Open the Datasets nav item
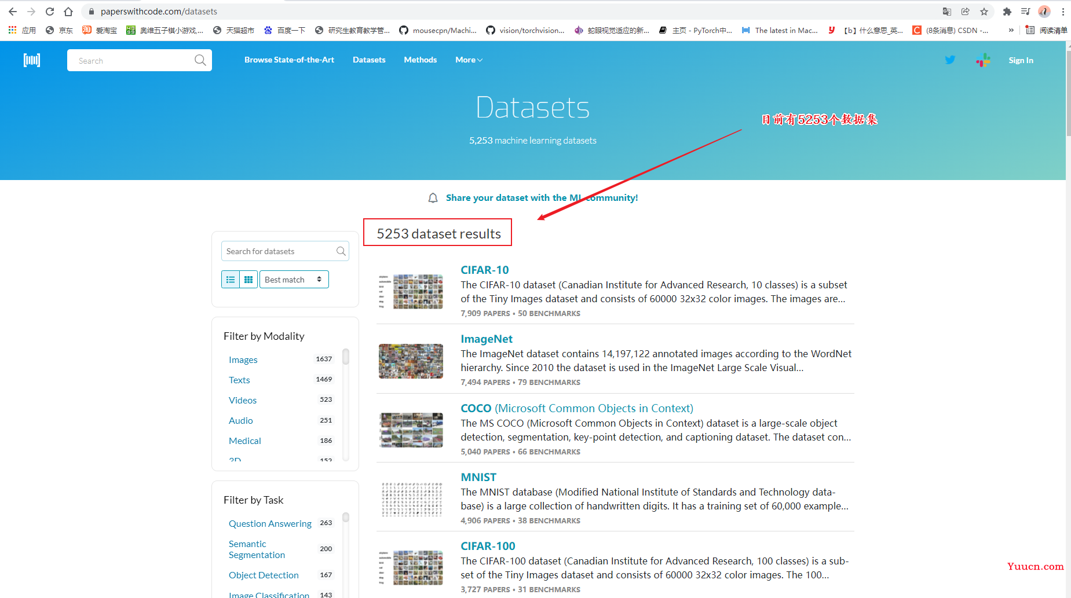The height and width of the screenshot is (598, 1071). (369, 60)
